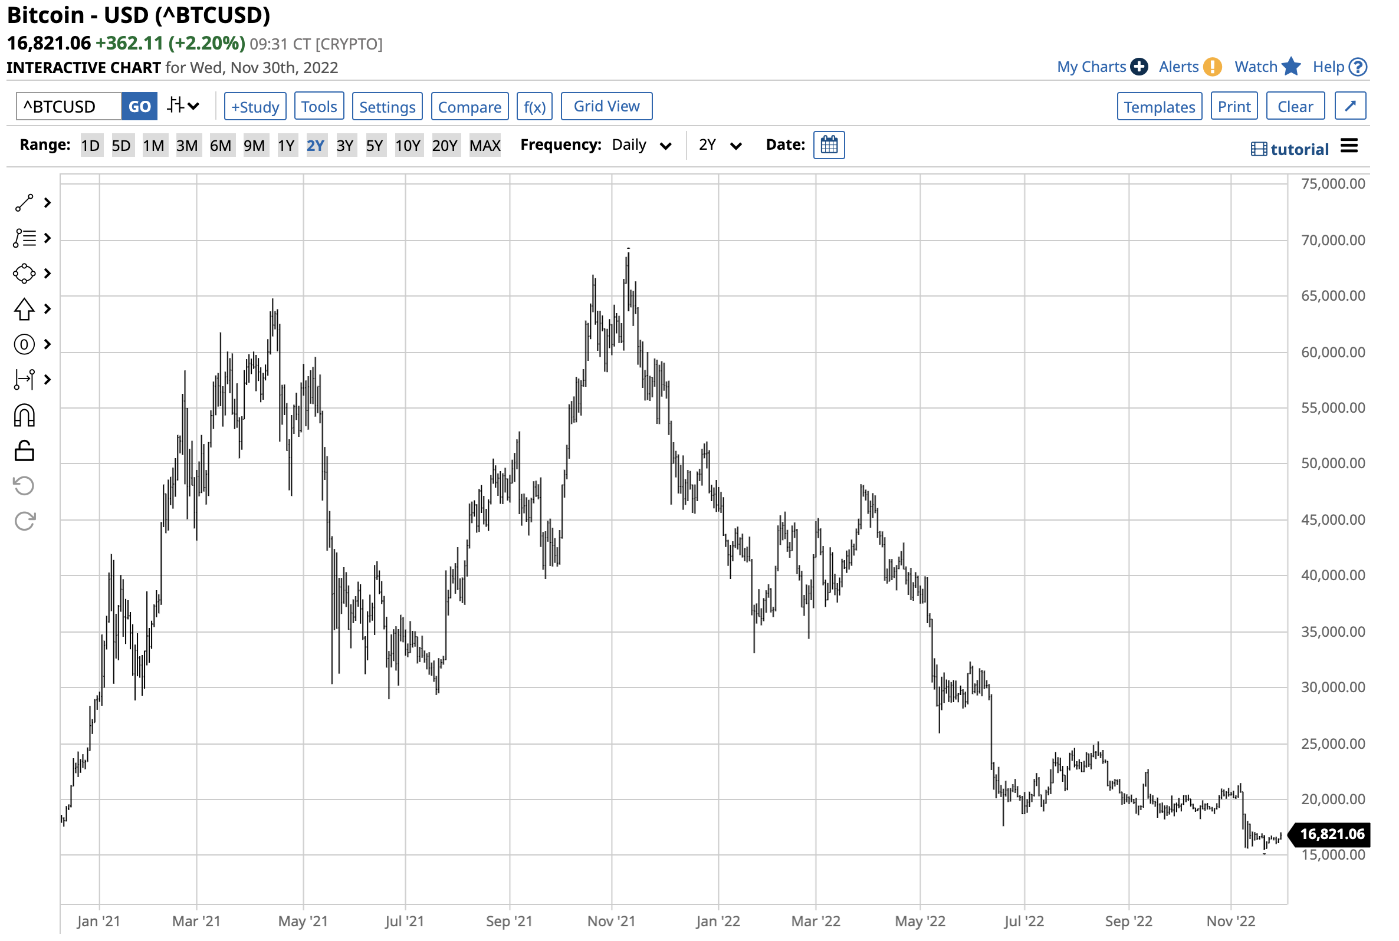This screenshot has height=941, width=1399.
Task: Toggle the lock drawings icon
Action: pos(24,450)
